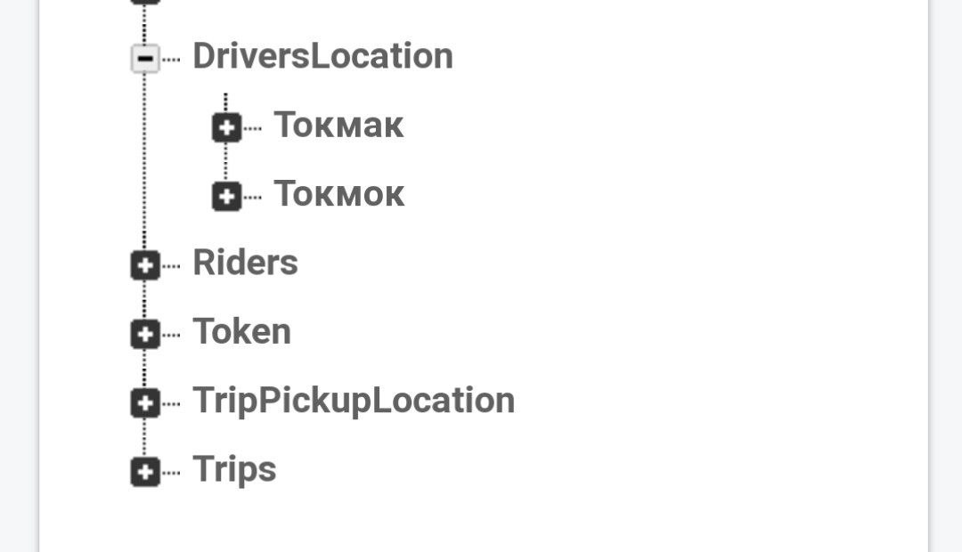Viewport: 962px width, 552px height.
Task: Click the plus icon next to TripPickupLocation
Action: tap(145, 402)
